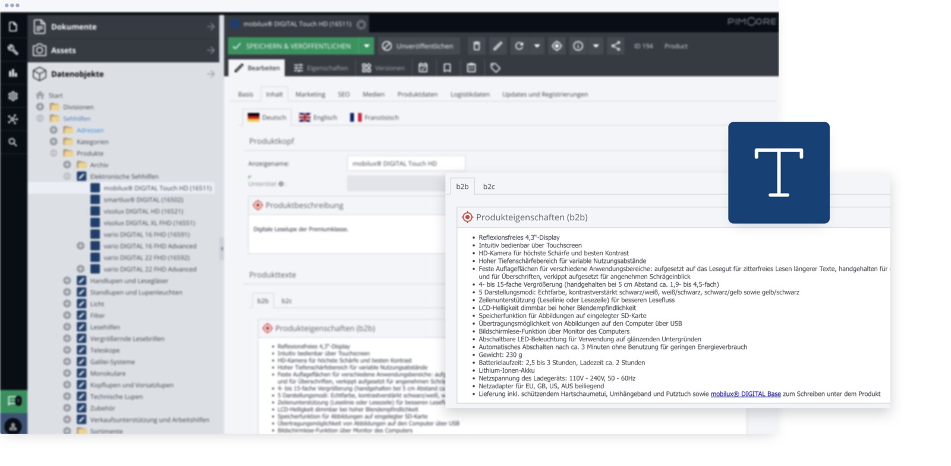
Task: Open the clipboard tab icon
Action: [x=471, y=68]
